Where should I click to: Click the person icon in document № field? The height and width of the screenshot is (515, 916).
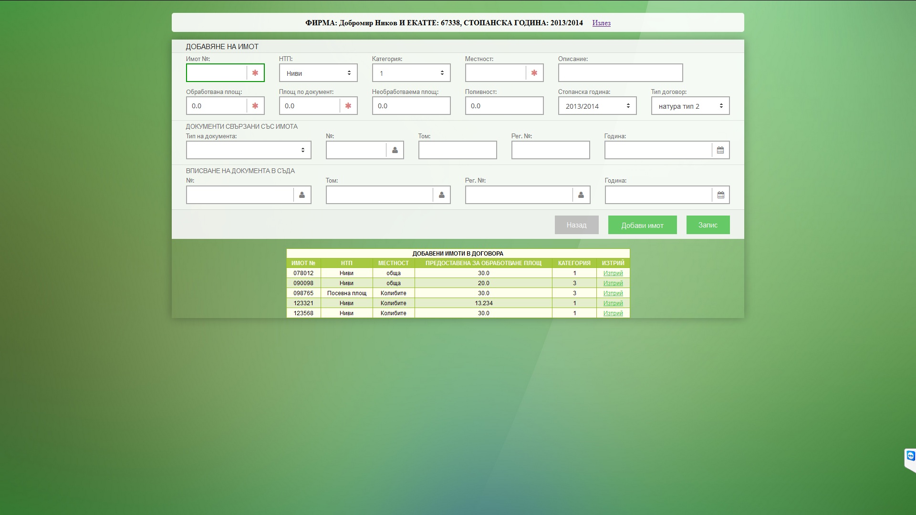coord(395,150)
